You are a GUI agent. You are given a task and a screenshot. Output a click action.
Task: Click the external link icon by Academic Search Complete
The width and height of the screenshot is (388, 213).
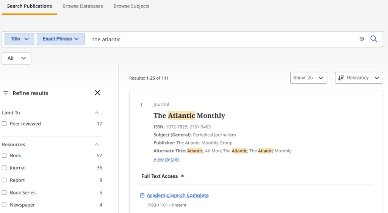tap(142, 196)
